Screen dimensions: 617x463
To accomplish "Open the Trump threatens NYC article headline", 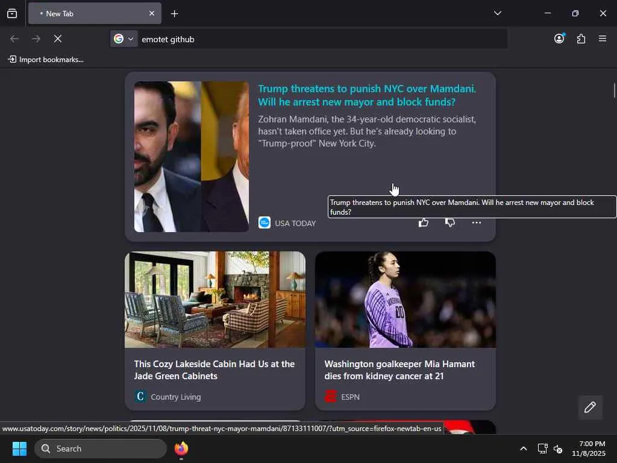I will (x=367, y=95).
